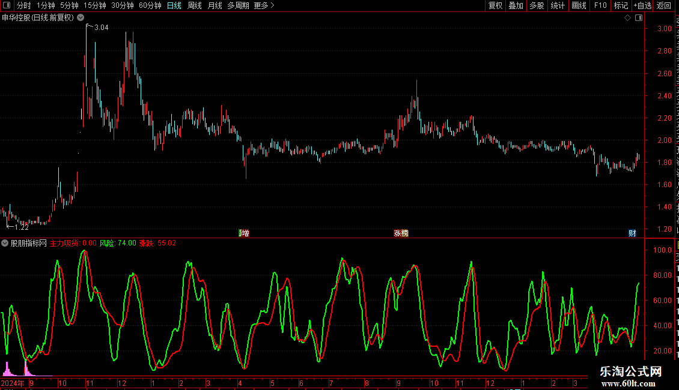Open 多周期 multi-period view

(238, 5)
